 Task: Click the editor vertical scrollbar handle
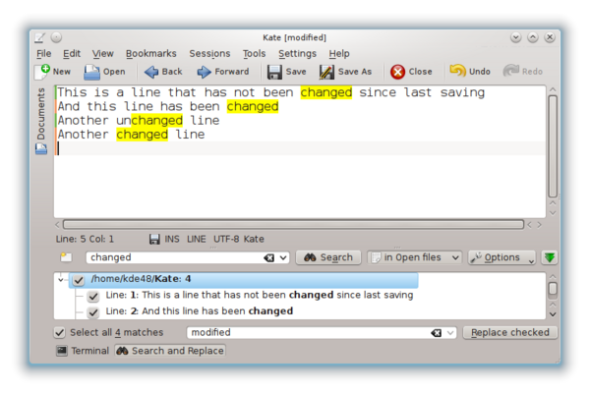[x=553, y=146]
